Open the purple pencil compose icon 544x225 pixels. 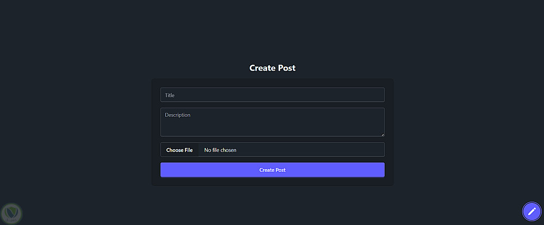[x=531, y=211]
